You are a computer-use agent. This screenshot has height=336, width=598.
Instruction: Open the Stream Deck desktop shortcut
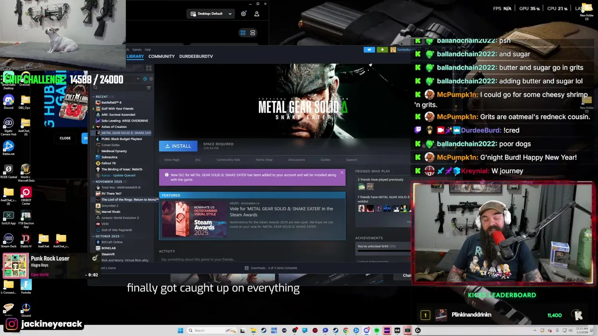pos(8,240)
